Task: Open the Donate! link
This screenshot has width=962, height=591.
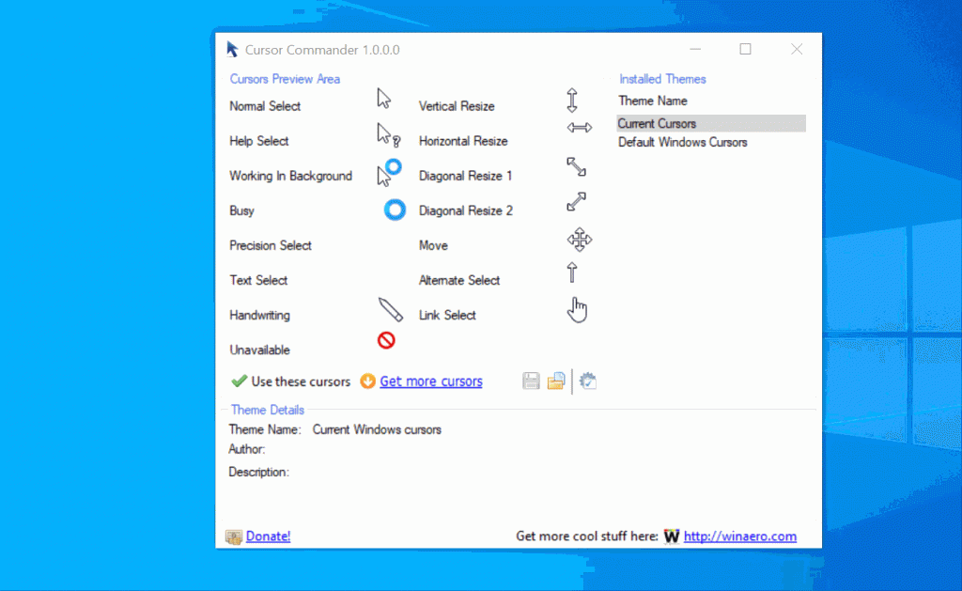Action: [x=268, y=537]
